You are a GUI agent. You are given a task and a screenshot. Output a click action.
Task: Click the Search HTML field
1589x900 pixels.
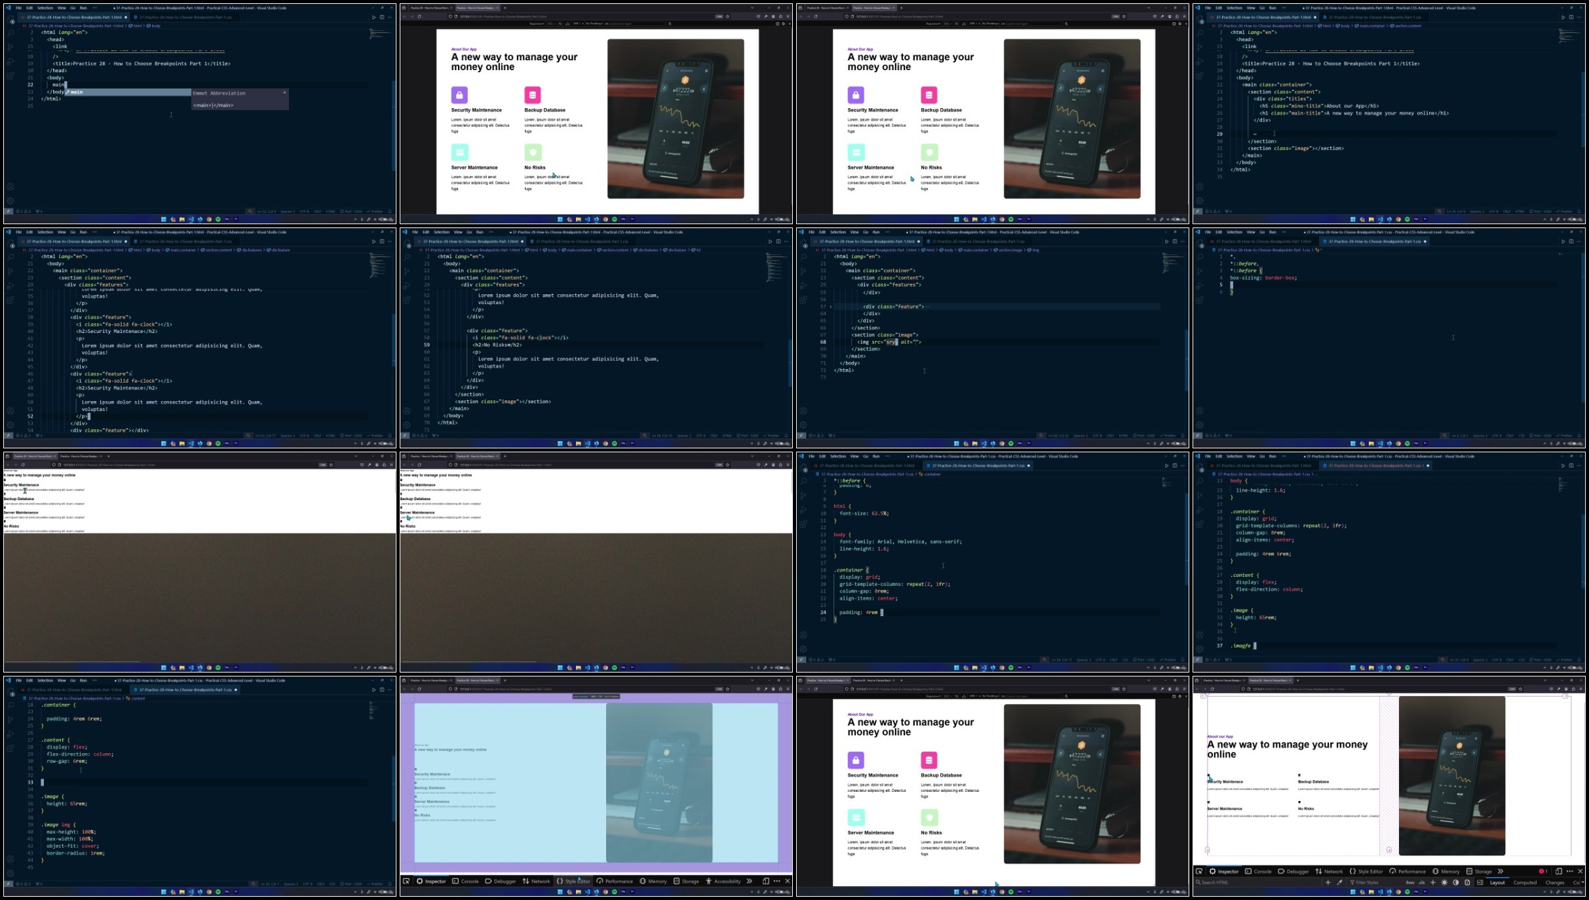pyautogui.click(x=1258, y=882)
